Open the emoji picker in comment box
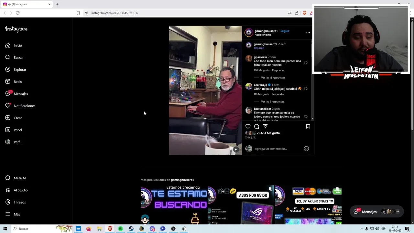414x233 pixels. (x=306, y=149)
